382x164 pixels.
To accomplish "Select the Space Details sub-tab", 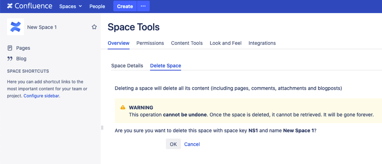I will pyautogui.click(x=127, y=66).
